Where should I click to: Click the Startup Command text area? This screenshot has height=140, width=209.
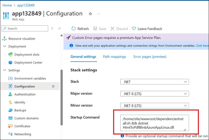155,123
